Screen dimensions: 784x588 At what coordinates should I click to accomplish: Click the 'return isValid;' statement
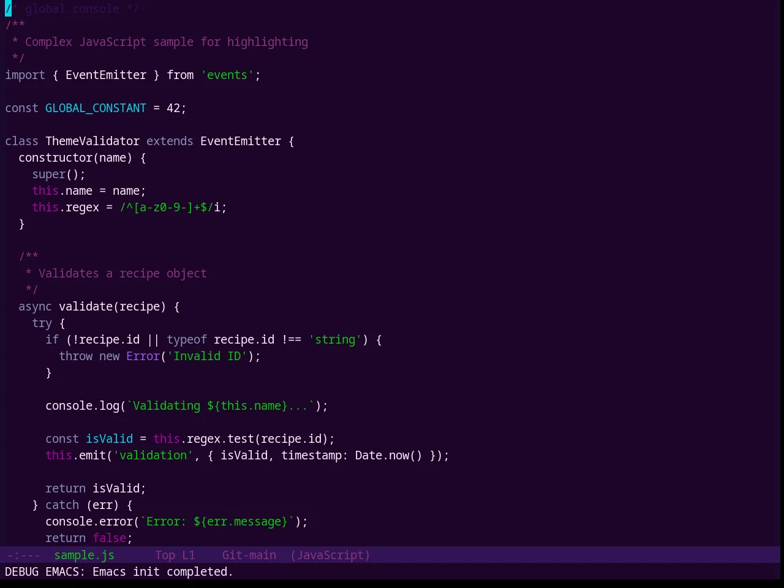click(96, 488)
